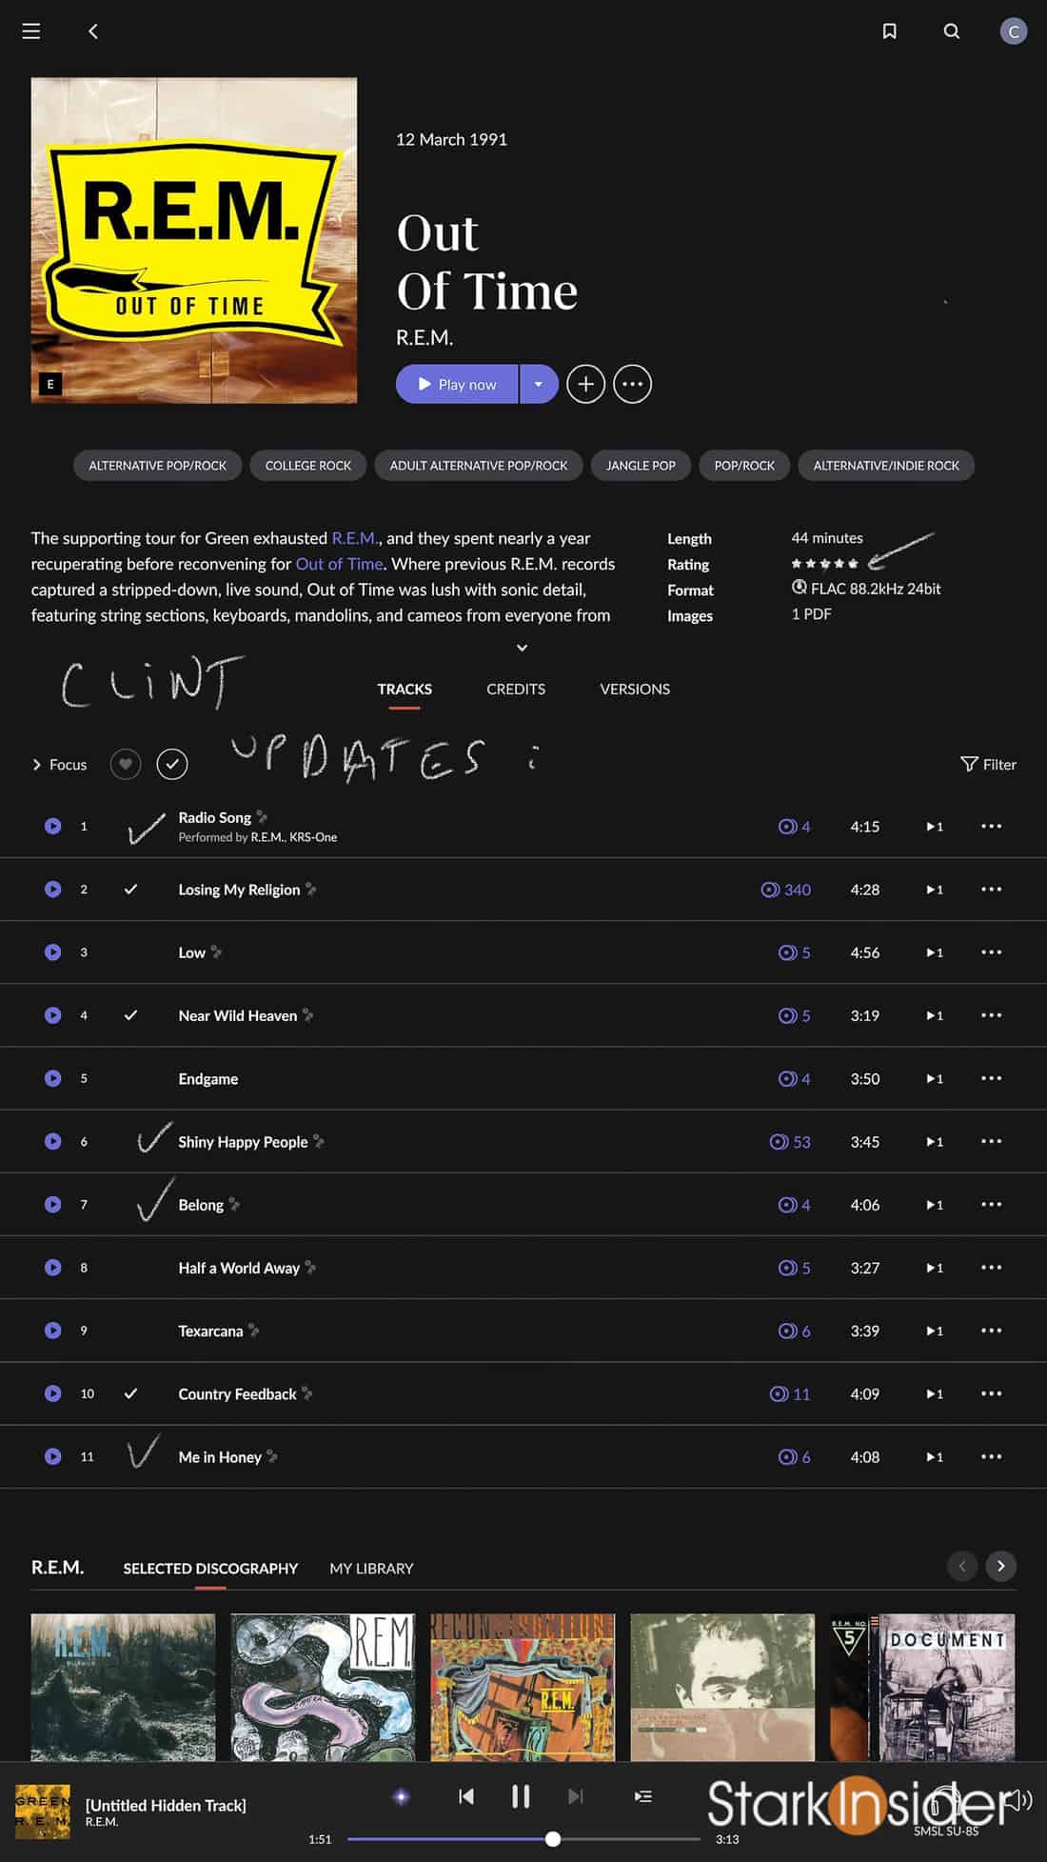Screen dimensions: 1047x1862
Task: Click the playback progress bar handle
Action: point(553,1839)
